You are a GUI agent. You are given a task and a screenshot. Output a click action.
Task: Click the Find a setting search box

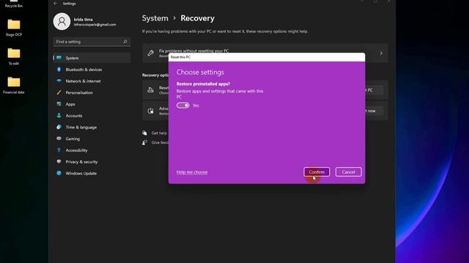92,42
